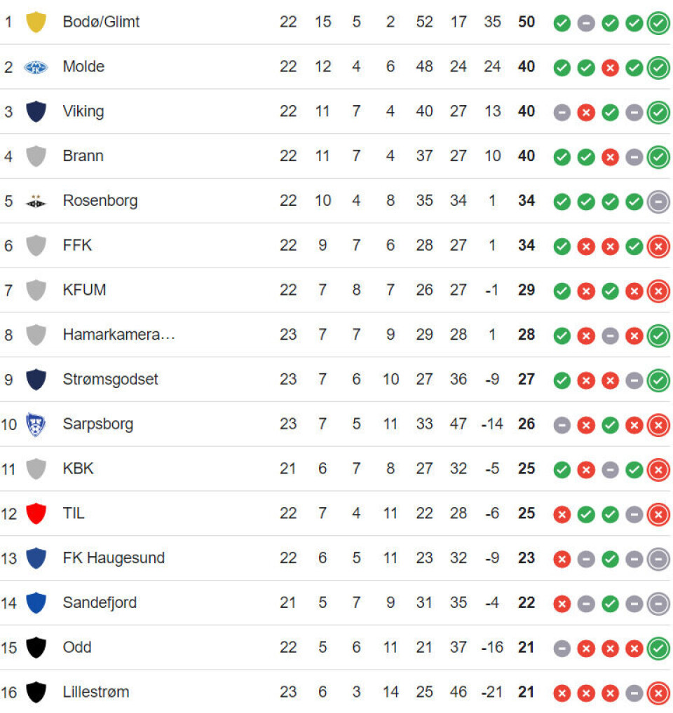Screen dimensions: 673x713
Task: Click Odd's circled latest-match win icon
Action: (x=658, y=648)
